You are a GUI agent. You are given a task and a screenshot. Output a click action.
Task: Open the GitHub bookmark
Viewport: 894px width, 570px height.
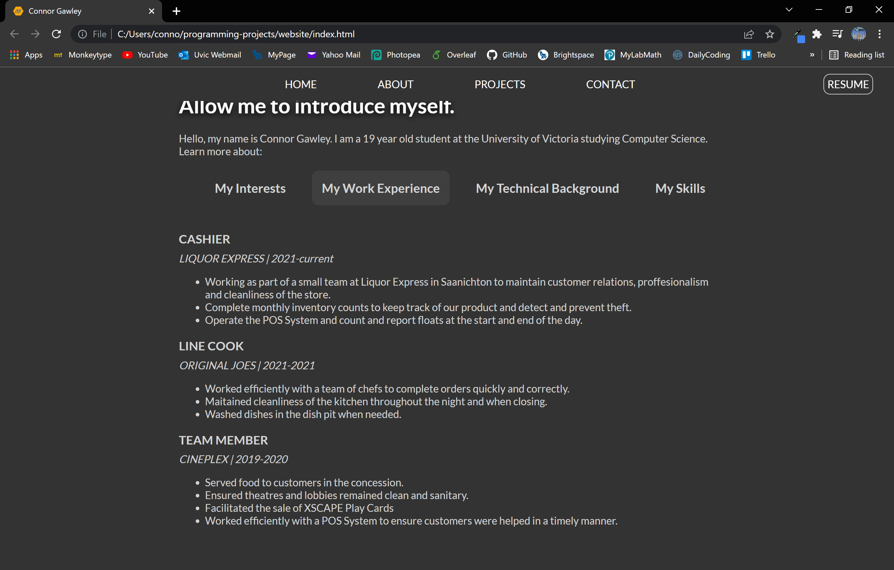(507, 55)
